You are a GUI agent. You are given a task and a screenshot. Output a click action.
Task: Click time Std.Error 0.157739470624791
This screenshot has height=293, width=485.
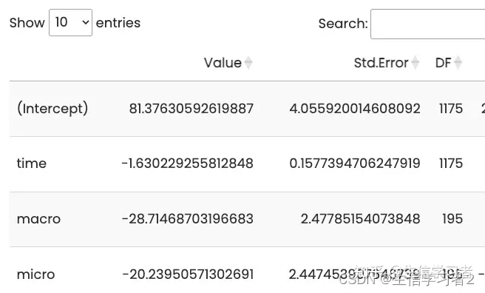click(355, 164)
